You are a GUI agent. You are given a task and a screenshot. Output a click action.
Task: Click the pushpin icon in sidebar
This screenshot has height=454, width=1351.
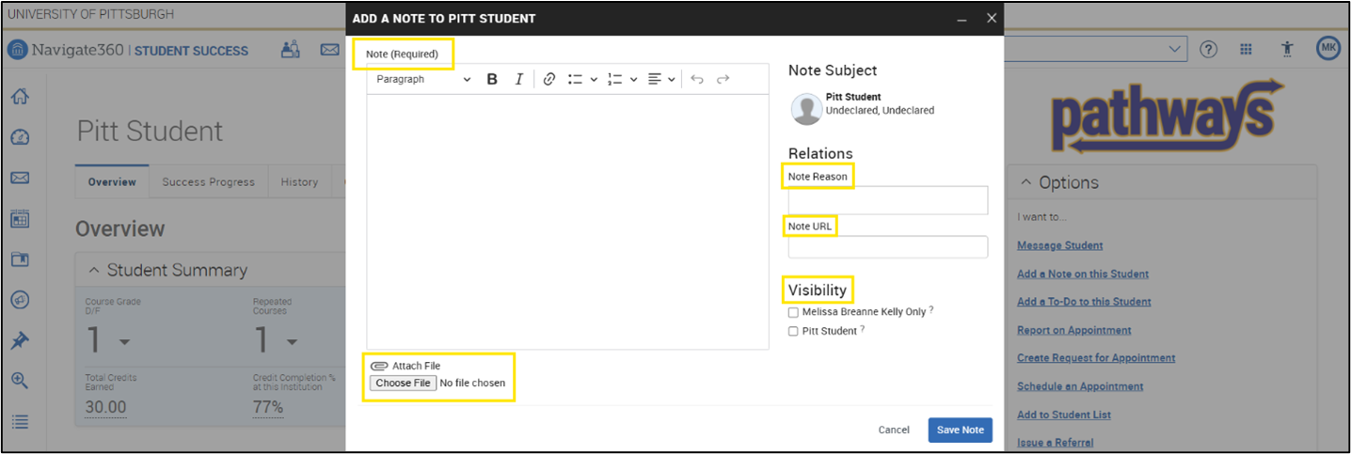20,340
